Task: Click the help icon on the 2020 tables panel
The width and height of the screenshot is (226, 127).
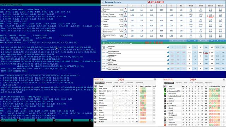Action: click(x=155, y=79)
